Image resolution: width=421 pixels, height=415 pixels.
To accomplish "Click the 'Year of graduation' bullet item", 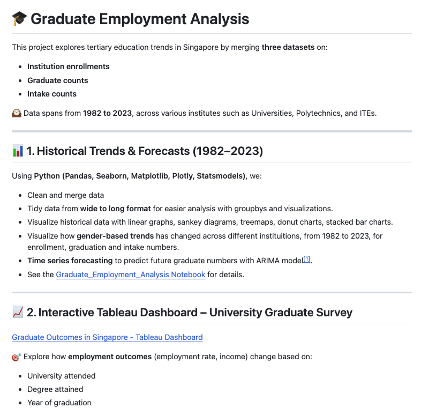I will coord(59,403).
